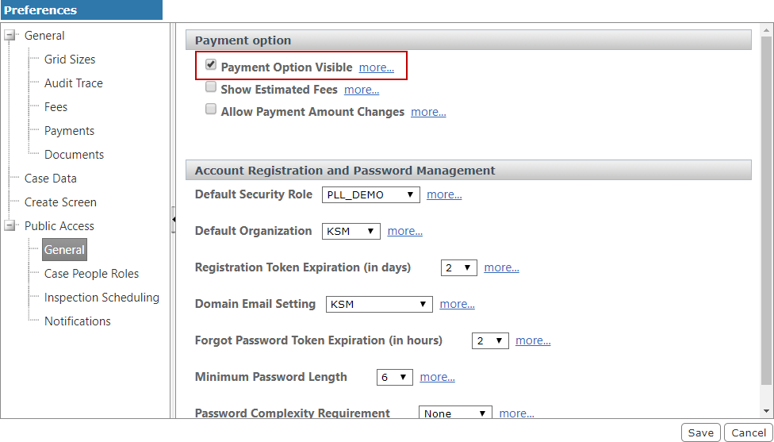Select the Notifications tree item
This screenshot has height=442, width=774.
[77, 321]
